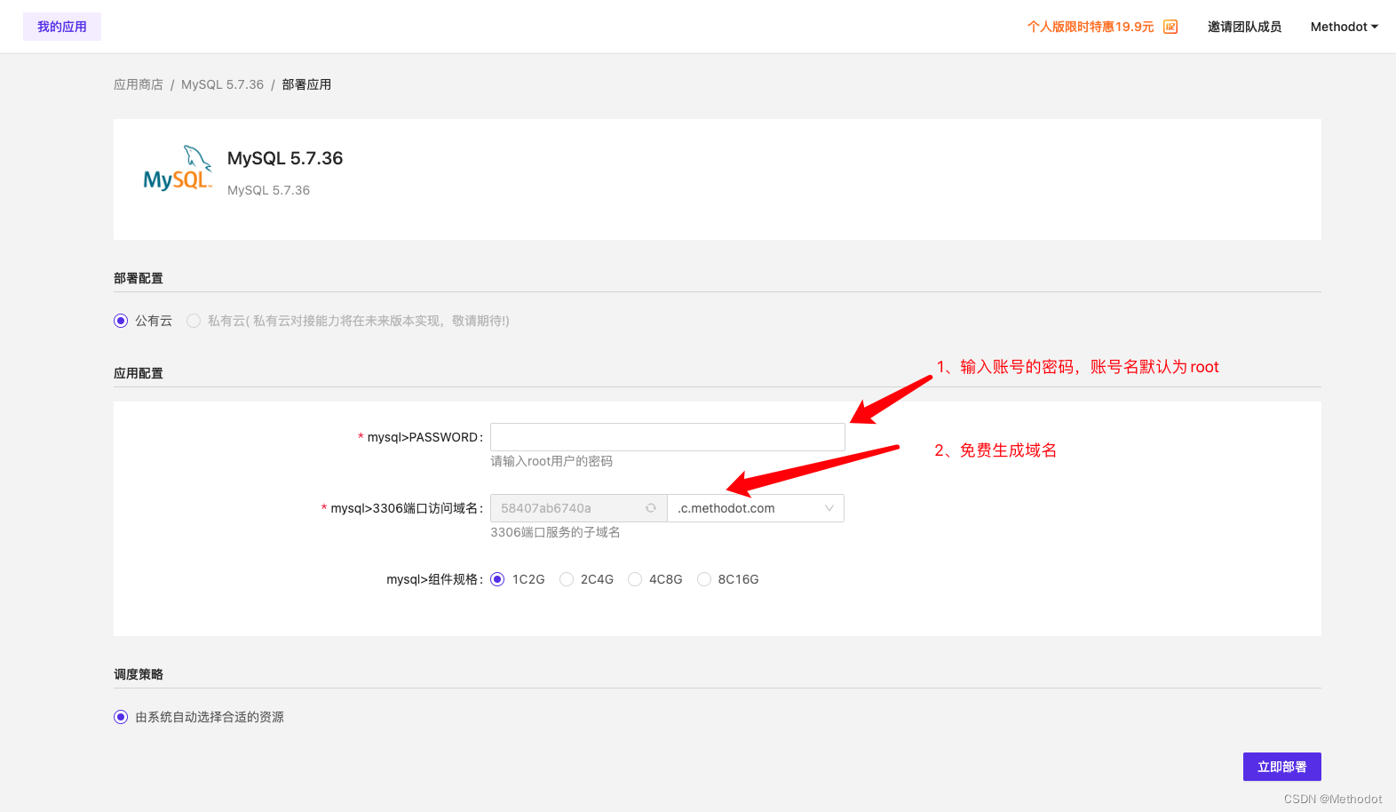Click the promo icon beside 19.9元 offer

(1170, 27)
